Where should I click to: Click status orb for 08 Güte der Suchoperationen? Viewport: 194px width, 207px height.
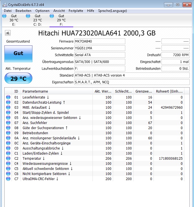pyautogui.click(x=8, y=128)
